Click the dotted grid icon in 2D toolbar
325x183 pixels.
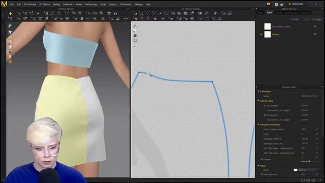click(230, 13)
